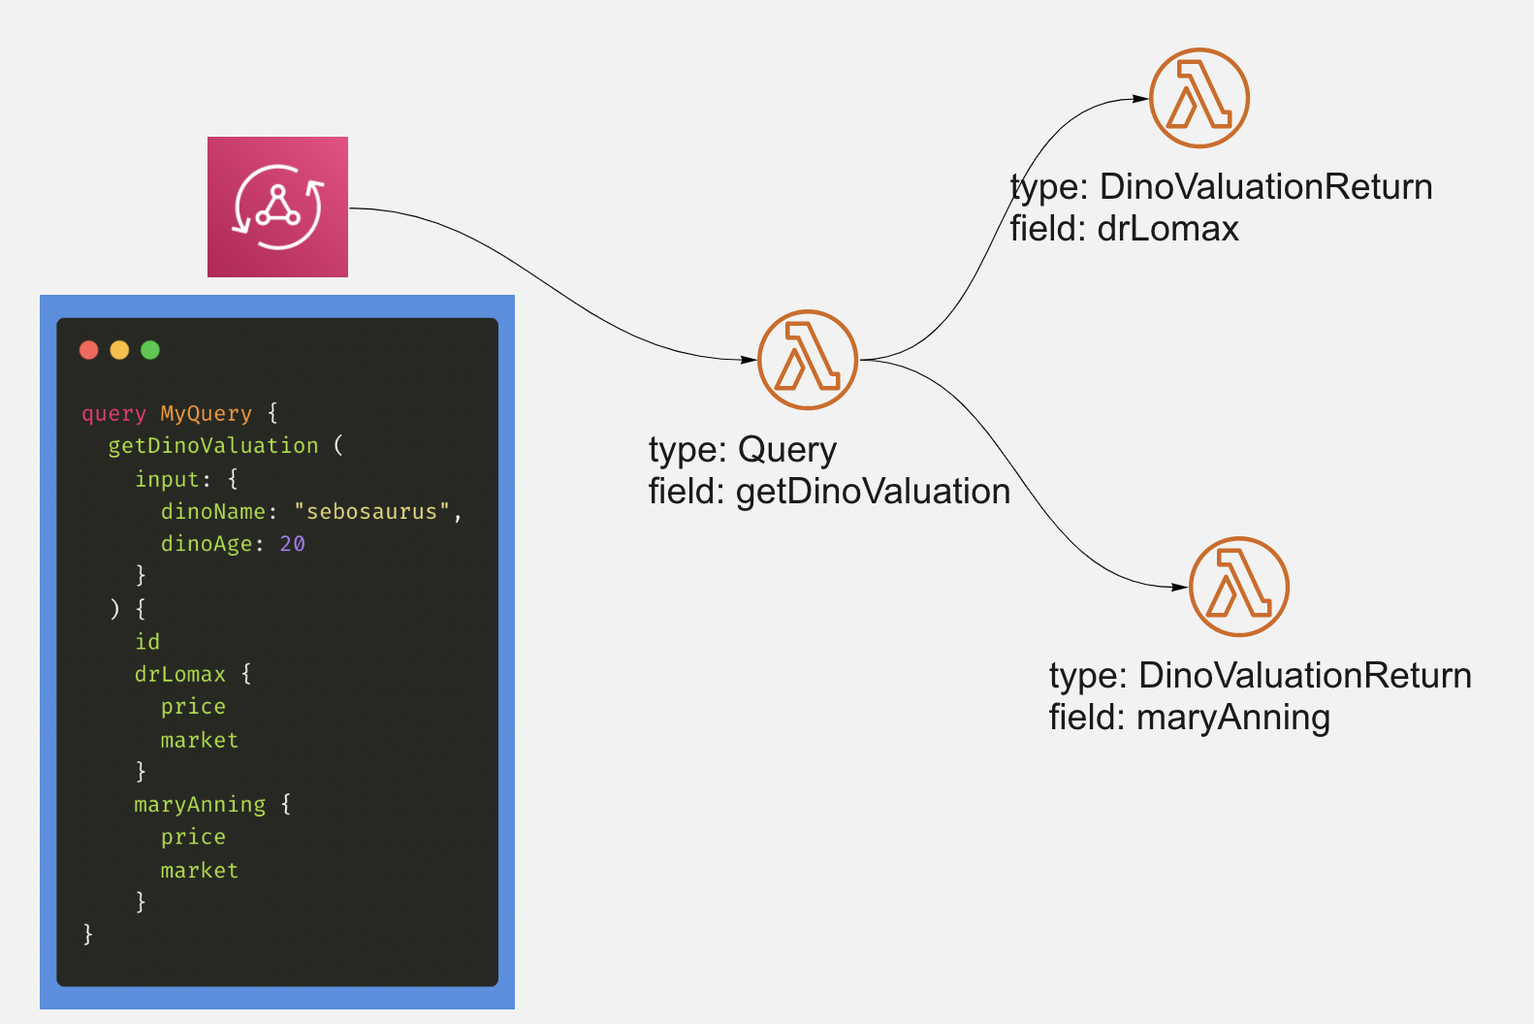
Task: Click the yellow dot in code window
Action: 119,350
